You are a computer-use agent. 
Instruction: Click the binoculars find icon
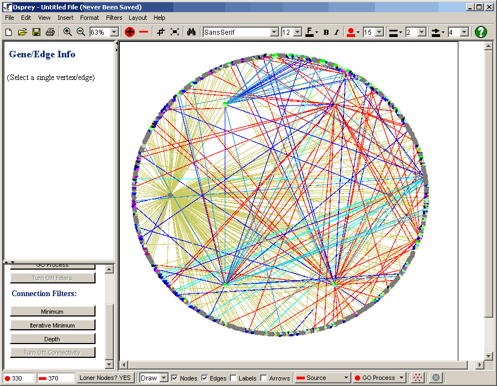191,32
